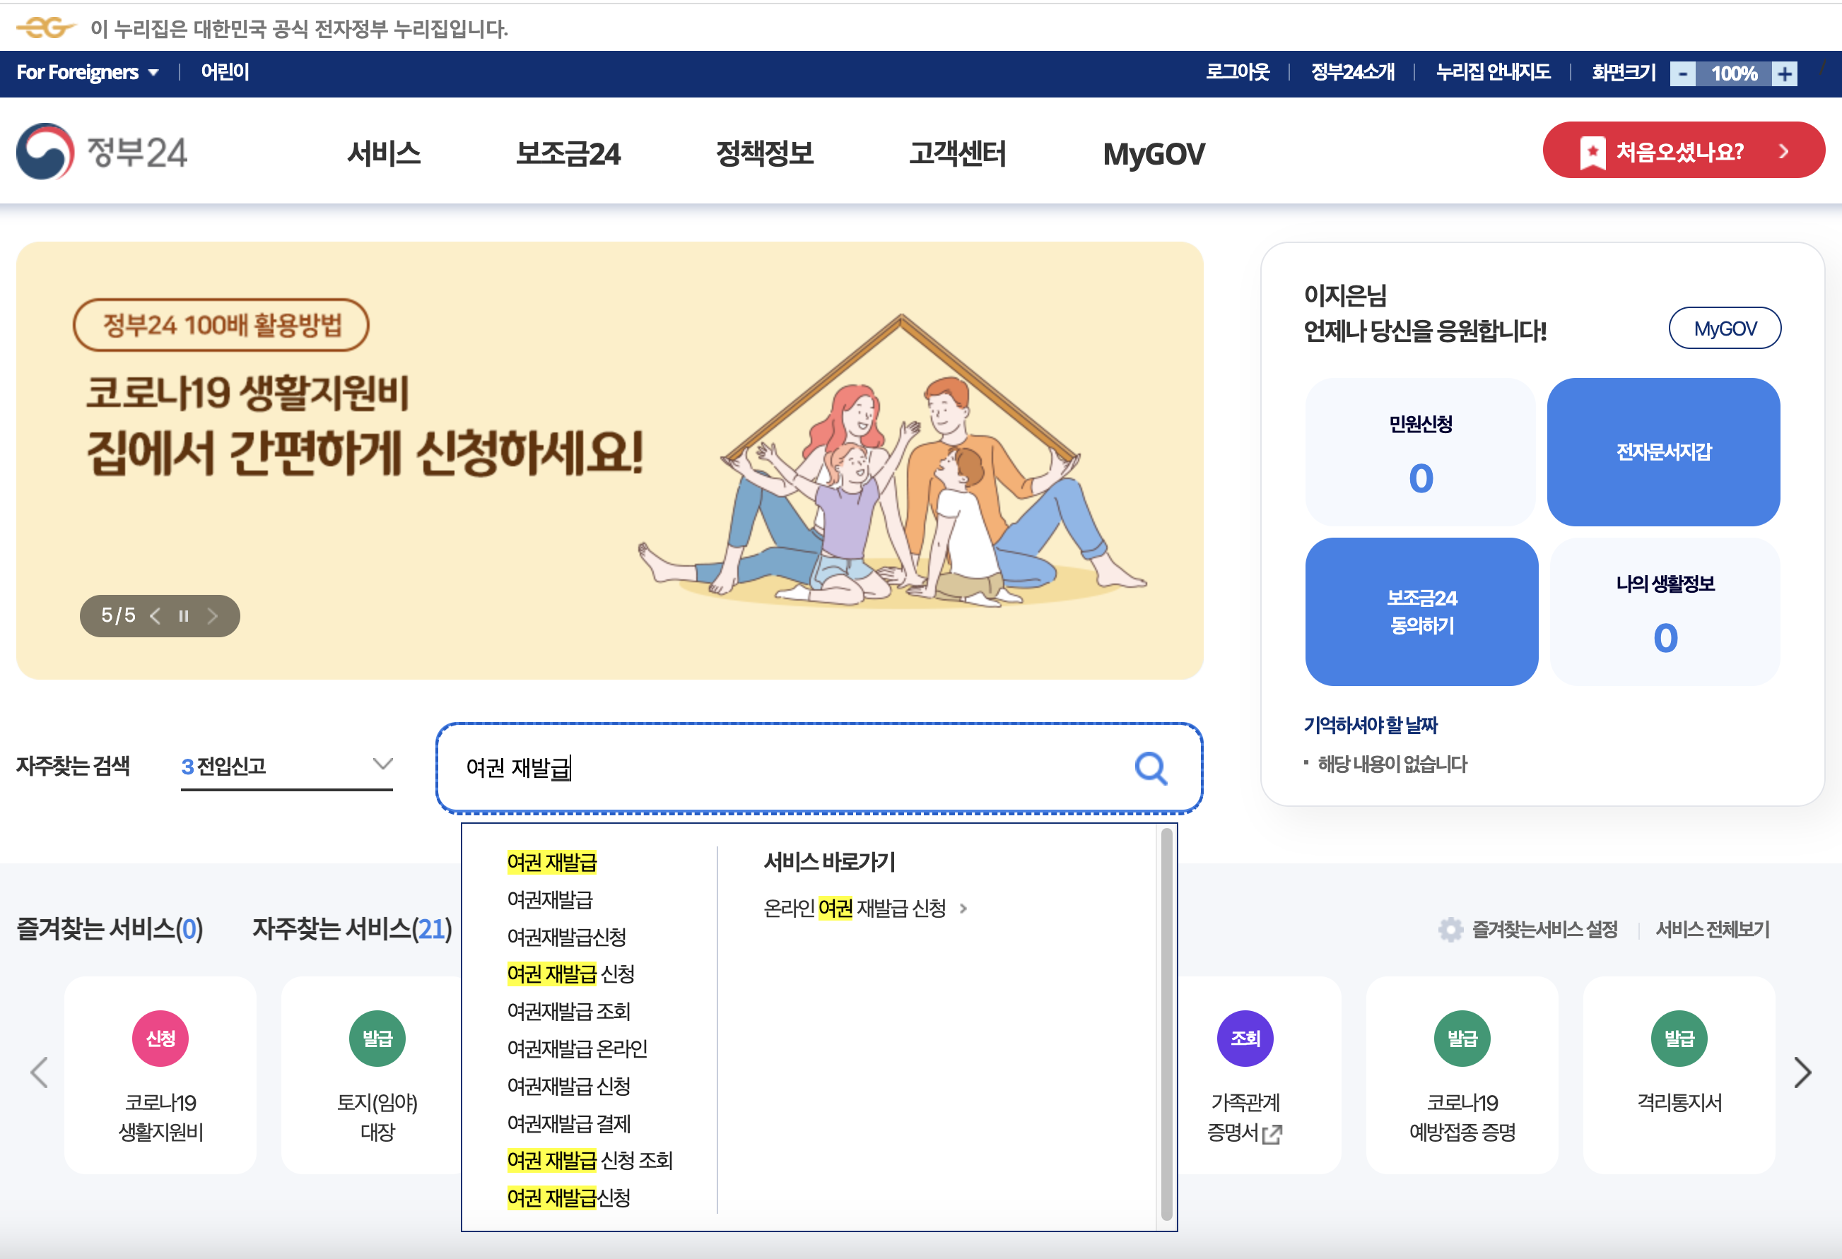Screen dimensions: 1842x1259
Task: Click the 정부24 logo
Action: 102,151
